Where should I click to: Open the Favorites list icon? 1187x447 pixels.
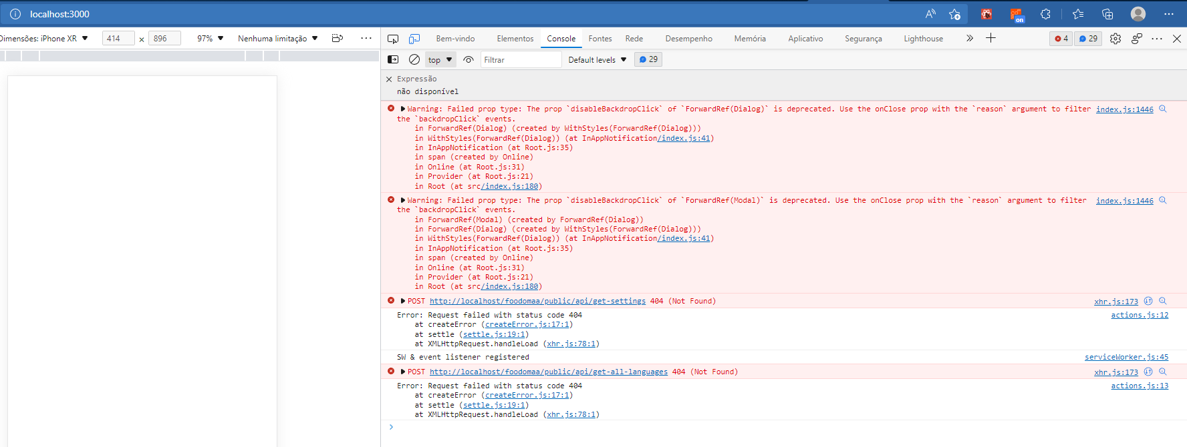pos(1078,14)
